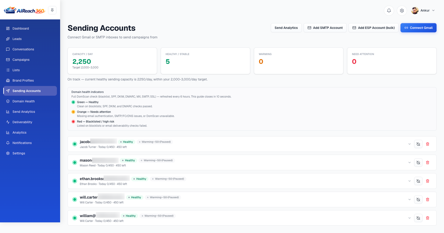Expand the ethan.brooks account row chevron
Screen dimensions: 444x233
[x=409, y=181]
